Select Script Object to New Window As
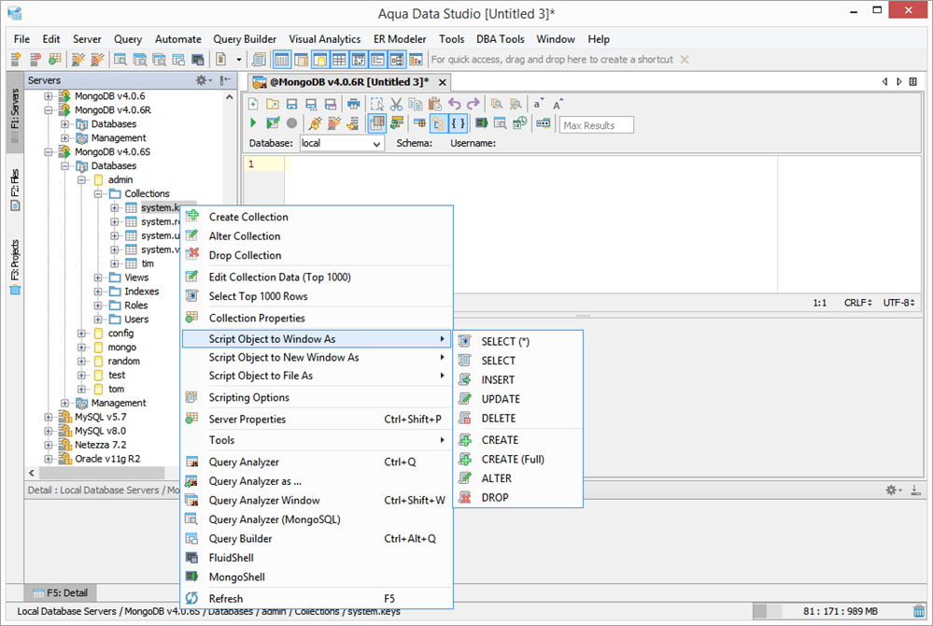The height and width of the screenshot is (626, 933). 317,357
